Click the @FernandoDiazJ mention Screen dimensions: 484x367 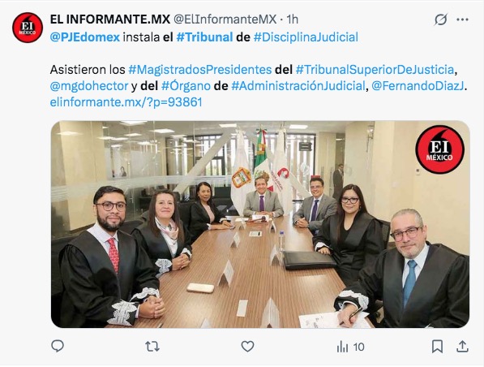coord(418,86)
